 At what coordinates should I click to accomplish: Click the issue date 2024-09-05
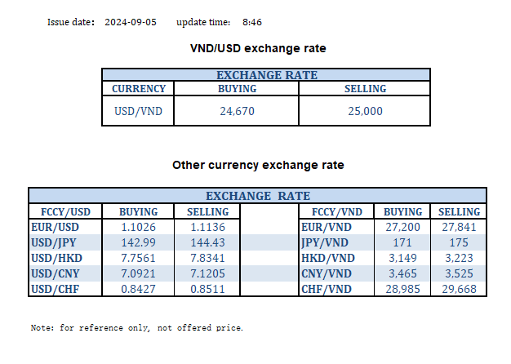[131, 22]
